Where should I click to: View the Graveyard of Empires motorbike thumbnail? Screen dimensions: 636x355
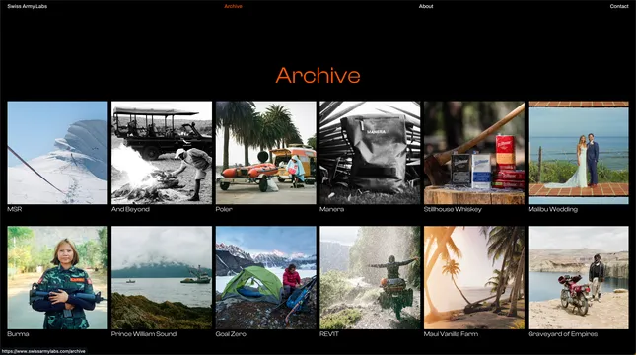579,277
